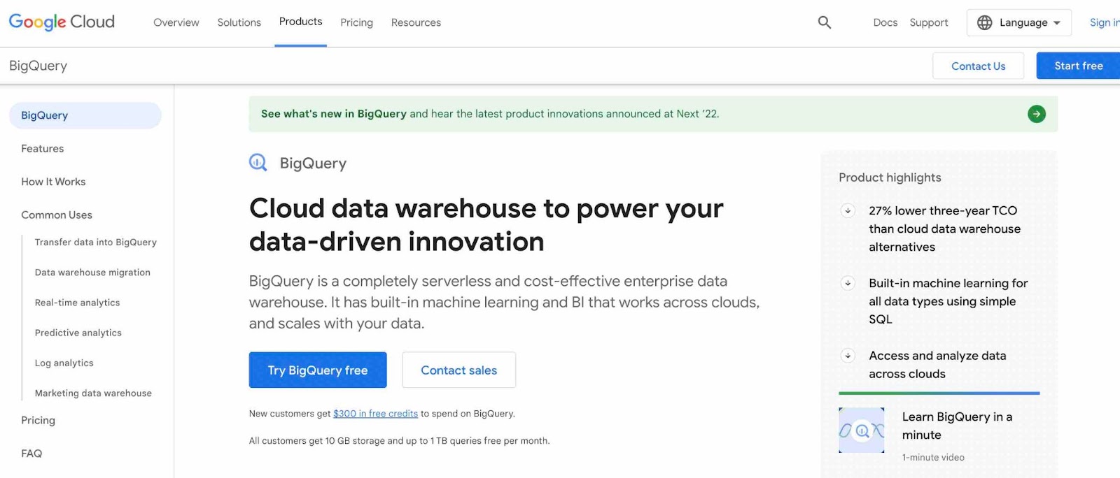Open Marketing data warehouse item
Viewport: 1120px width, 478px height.
pyautogui.click(x=93, y=393)
